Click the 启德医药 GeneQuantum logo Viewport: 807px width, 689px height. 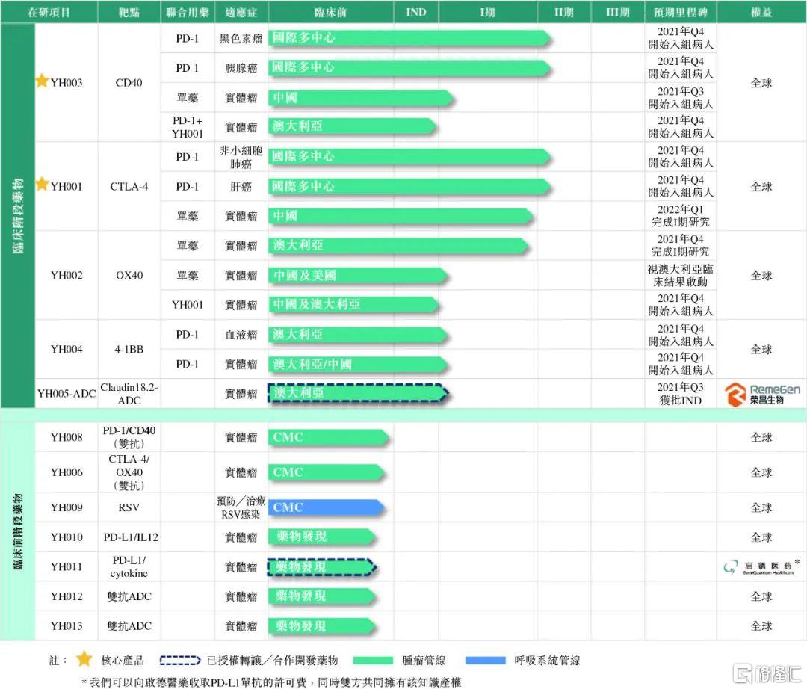pos(761,567)
